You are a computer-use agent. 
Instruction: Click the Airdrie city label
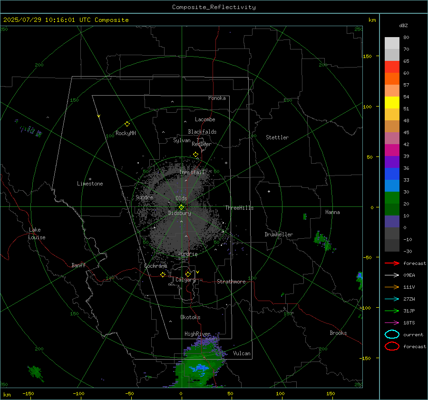[x=187, y=254]
